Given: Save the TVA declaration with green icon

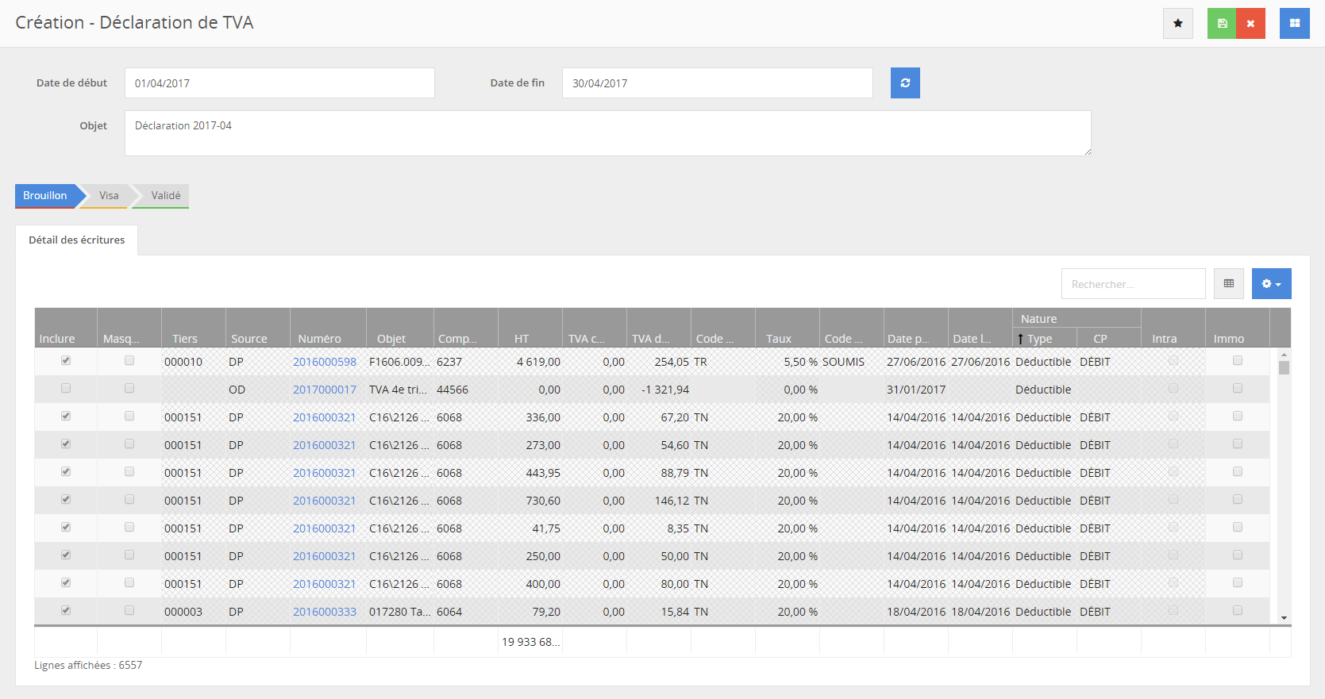Looking at the screenshot, I should (1222, 24).
